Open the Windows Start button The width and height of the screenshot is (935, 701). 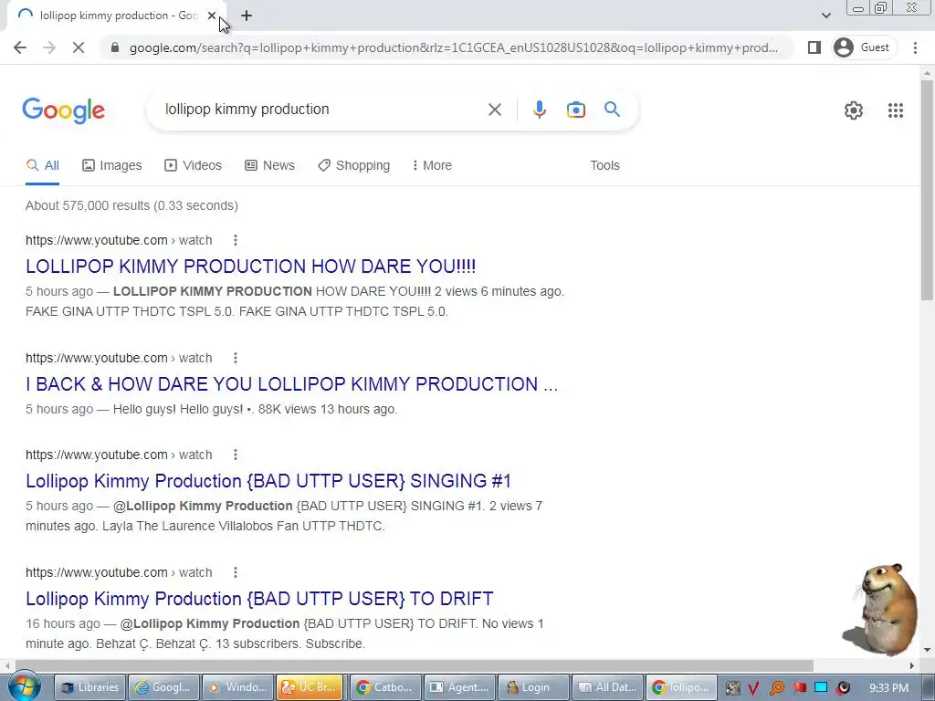(24, 687)
